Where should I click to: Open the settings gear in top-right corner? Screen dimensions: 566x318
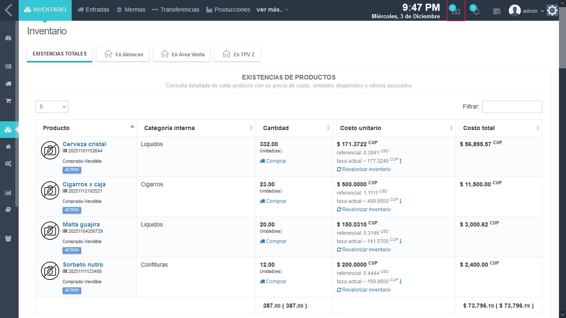(x=552, y=10)
